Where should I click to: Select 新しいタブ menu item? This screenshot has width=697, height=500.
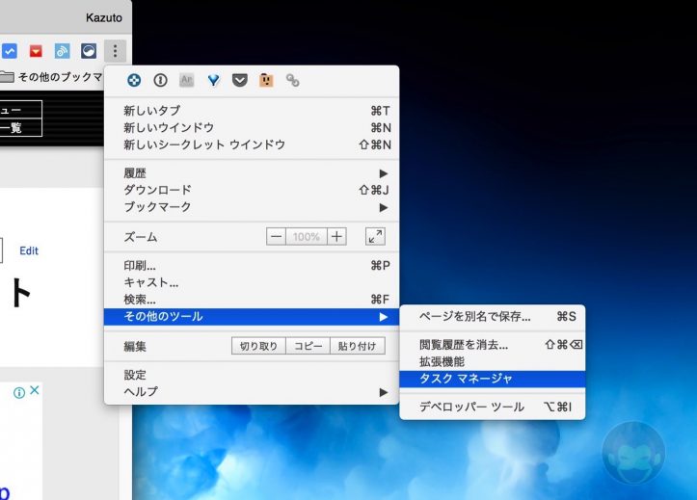[252, 111]
